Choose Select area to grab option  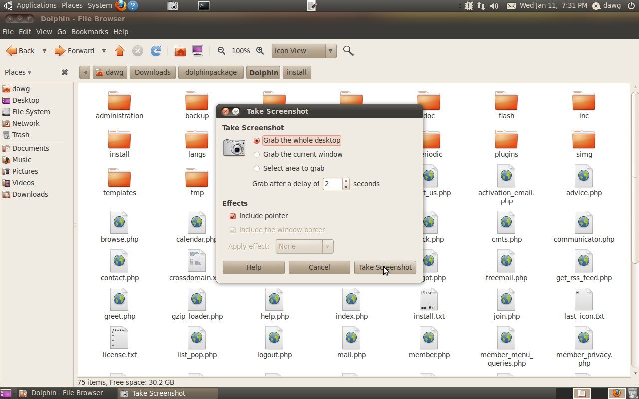pos(257,169)
